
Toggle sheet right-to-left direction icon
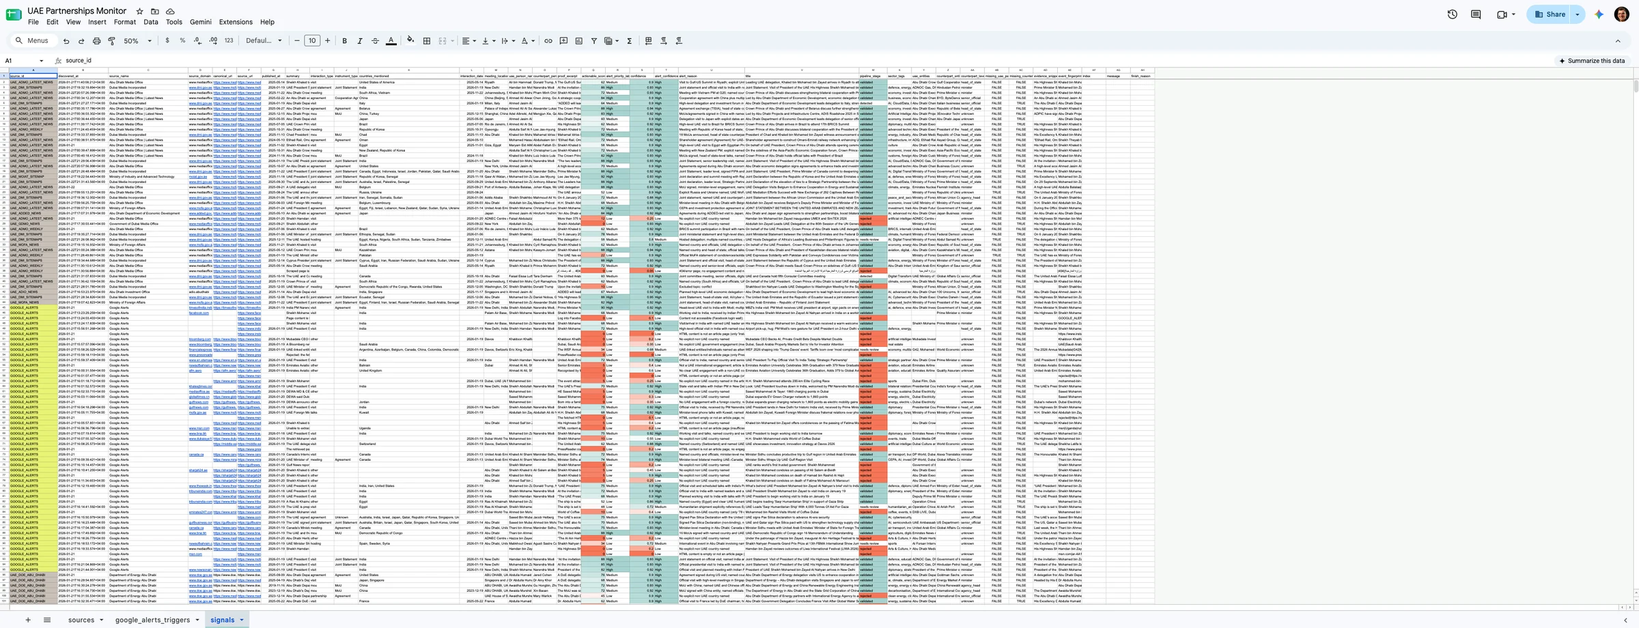click(648, 41)
